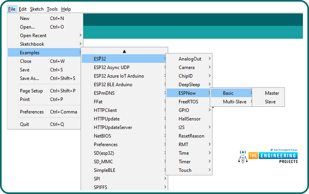The height and width of the screenshot is (194, 309).
Task: Open the Time examples submenu
Action: click(x=189, y=153)
